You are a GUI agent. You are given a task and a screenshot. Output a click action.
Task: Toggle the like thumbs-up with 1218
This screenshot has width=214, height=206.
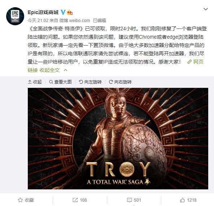[188, 200]
